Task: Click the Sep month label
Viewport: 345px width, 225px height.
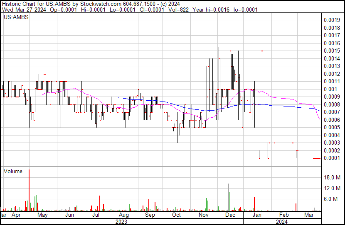Action: (x=150, y=215)
